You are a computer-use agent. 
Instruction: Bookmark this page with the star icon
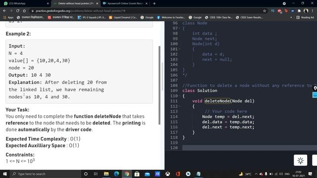coord(264,11)
